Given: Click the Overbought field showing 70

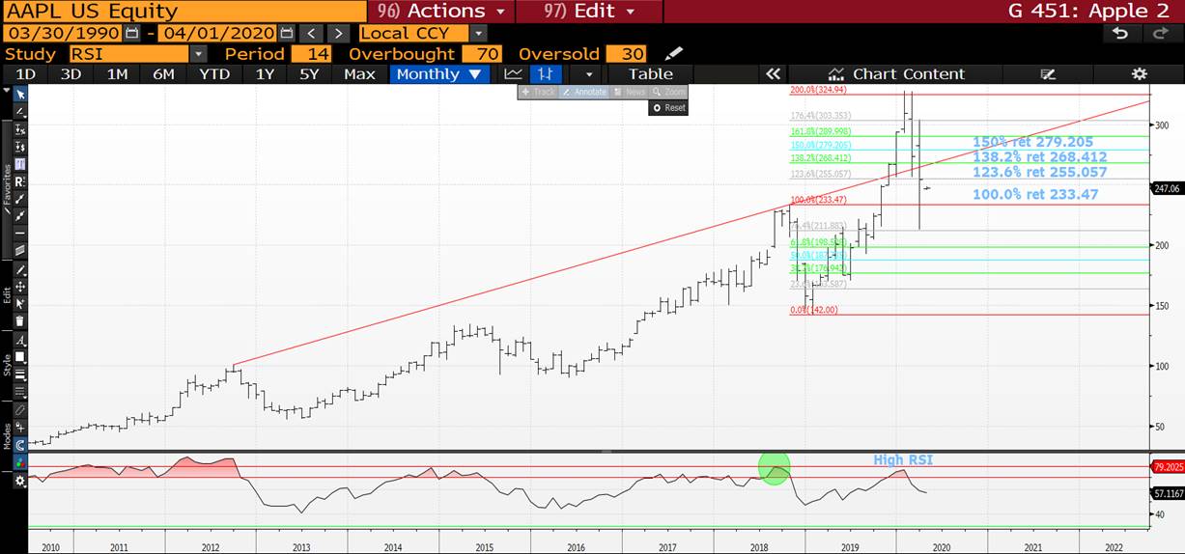Looking at the screenshot, I should click(481, 54).
